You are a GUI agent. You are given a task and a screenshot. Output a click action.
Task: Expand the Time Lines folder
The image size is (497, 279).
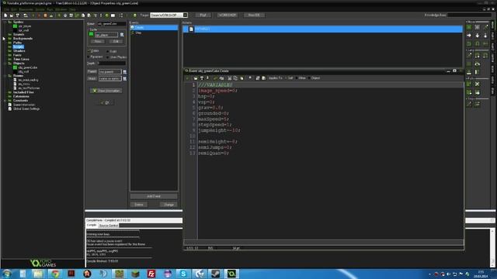21,59
